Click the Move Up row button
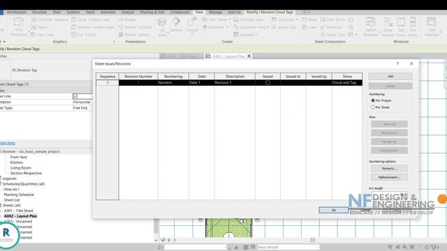 coord(389,124)
